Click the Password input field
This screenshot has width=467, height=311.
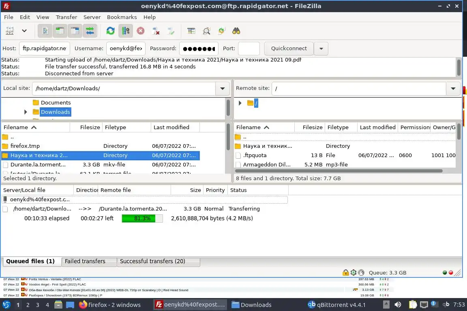[199, 49]
